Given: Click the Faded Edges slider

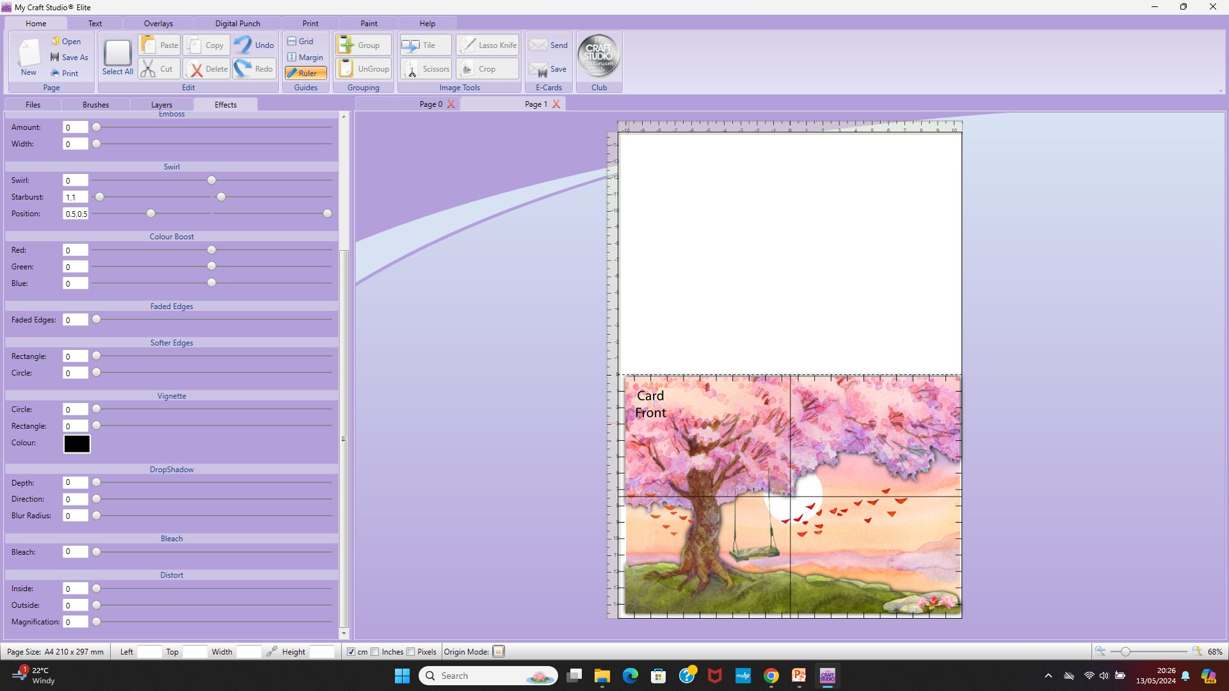Looking at the screenshot, I should [213, 319].
